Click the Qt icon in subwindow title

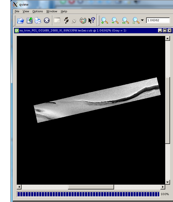tap(16, 31)
